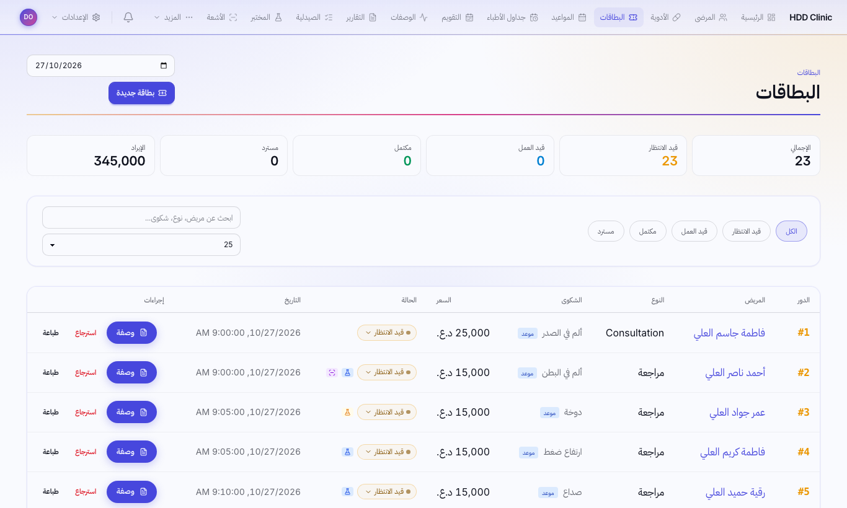This screenshot has height=508, width=847.
Task: Open the البطاقات nav tab
Action: pos(619,17)
